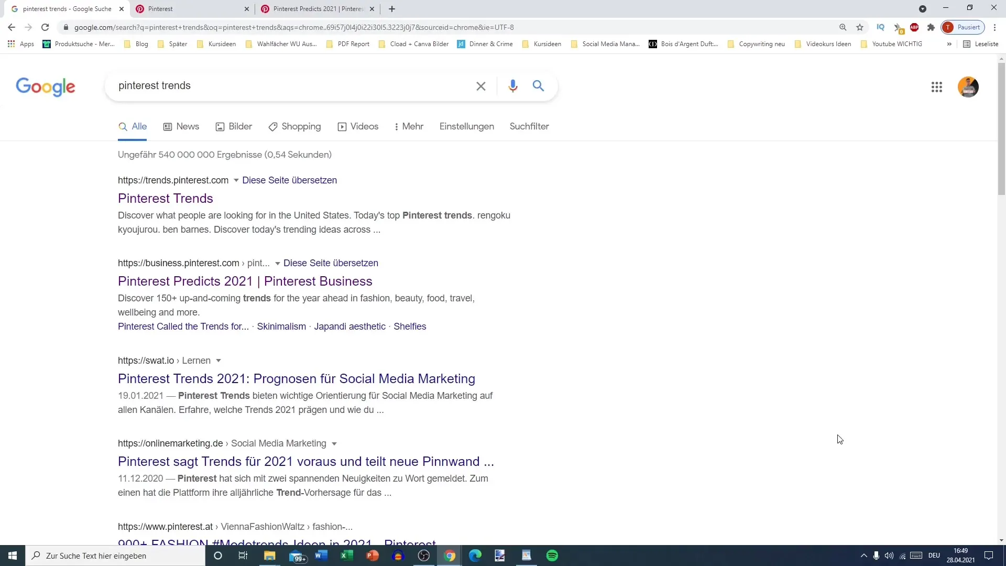Click the Google Search submit button

(x=538, y=85)
